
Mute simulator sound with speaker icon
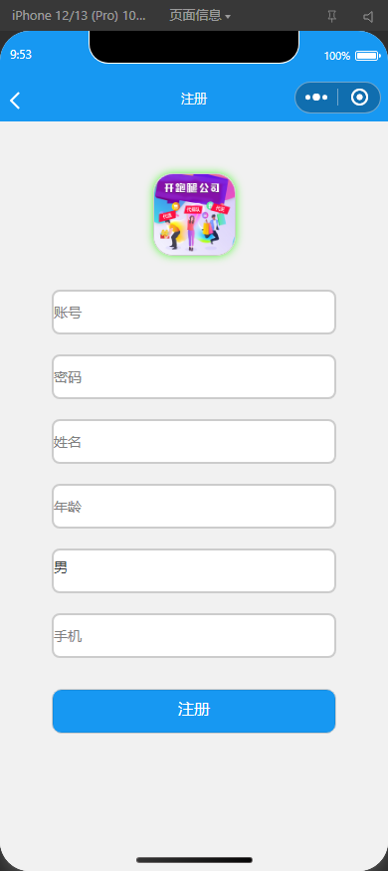click(368, 16)
